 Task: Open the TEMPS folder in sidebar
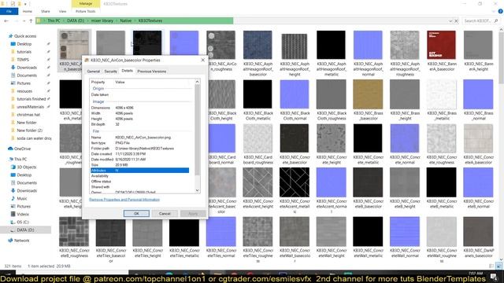point(23,60)
